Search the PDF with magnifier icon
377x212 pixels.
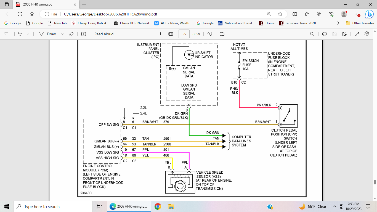click(312, 34)
